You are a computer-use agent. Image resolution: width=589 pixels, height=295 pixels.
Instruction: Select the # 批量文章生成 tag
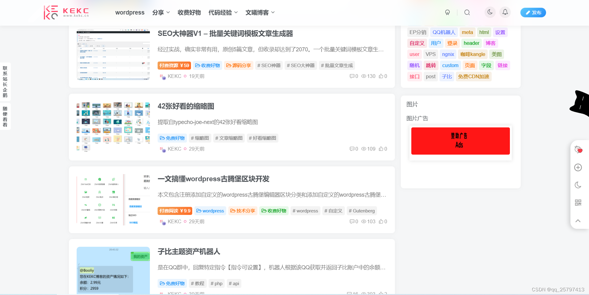point(337,65)
